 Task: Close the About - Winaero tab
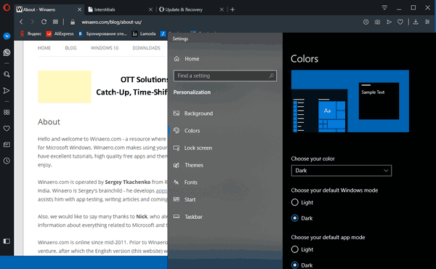(79, 9)
